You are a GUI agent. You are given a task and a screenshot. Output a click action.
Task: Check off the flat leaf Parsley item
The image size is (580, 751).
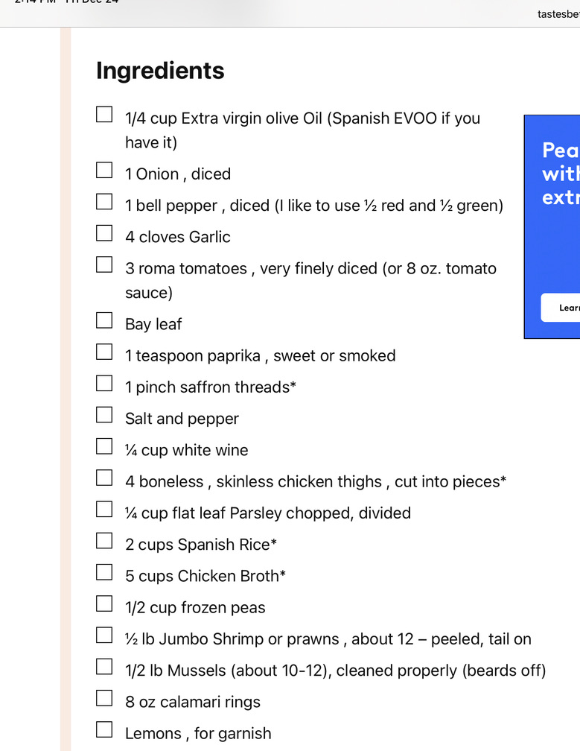[104, 510]
